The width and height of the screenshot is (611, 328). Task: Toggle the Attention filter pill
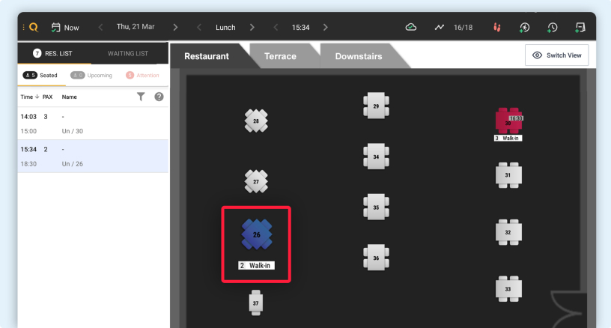tap(142, 75)
